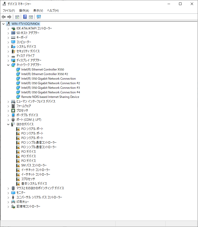
Task: Click the mouse icon beside マウスとそのほかのポインティング デバイス
Action: 13,188
